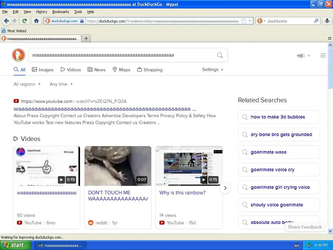Open the home page via house icon
The width and height of the screenshot is (333, 250).
tap(36, 21)
